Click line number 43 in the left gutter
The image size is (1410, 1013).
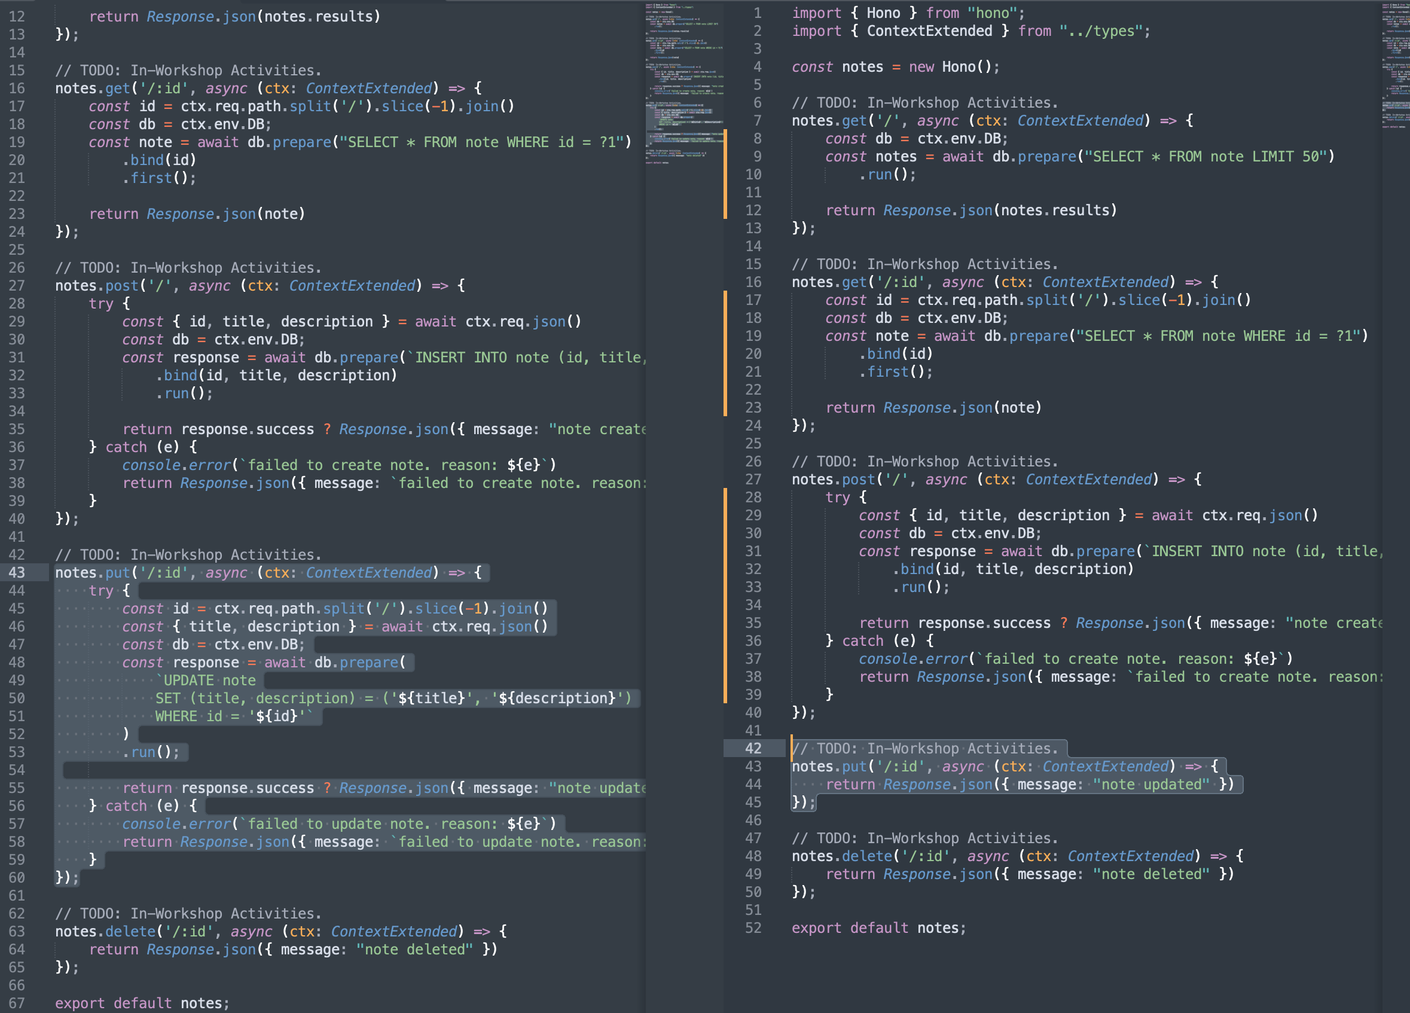pyautogui.click(x=17, y=573)
